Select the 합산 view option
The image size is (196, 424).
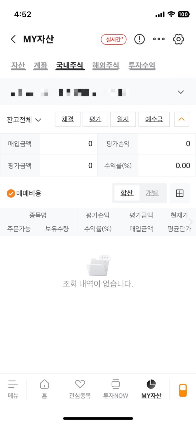(127, 193)
